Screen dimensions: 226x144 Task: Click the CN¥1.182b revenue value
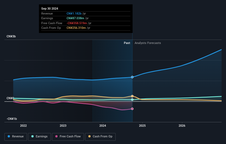(x=74, y=13)
